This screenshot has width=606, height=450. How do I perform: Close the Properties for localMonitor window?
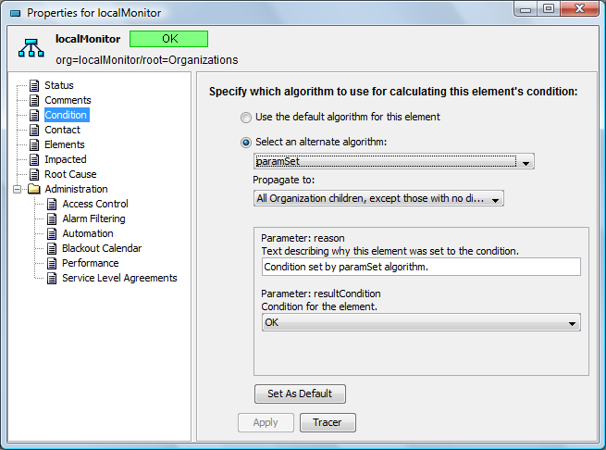click(579, 9)
